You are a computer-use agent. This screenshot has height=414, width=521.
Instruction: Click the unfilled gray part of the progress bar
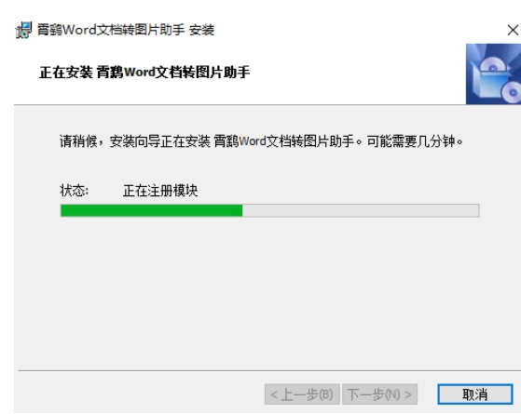pyautogui.click(x=361, y=210)
